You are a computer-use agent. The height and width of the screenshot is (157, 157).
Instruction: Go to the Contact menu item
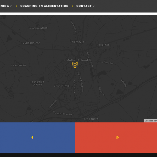tap(84, 6)
